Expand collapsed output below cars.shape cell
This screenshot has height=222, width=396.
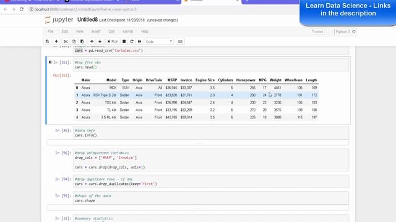click(x=198, y=208)
